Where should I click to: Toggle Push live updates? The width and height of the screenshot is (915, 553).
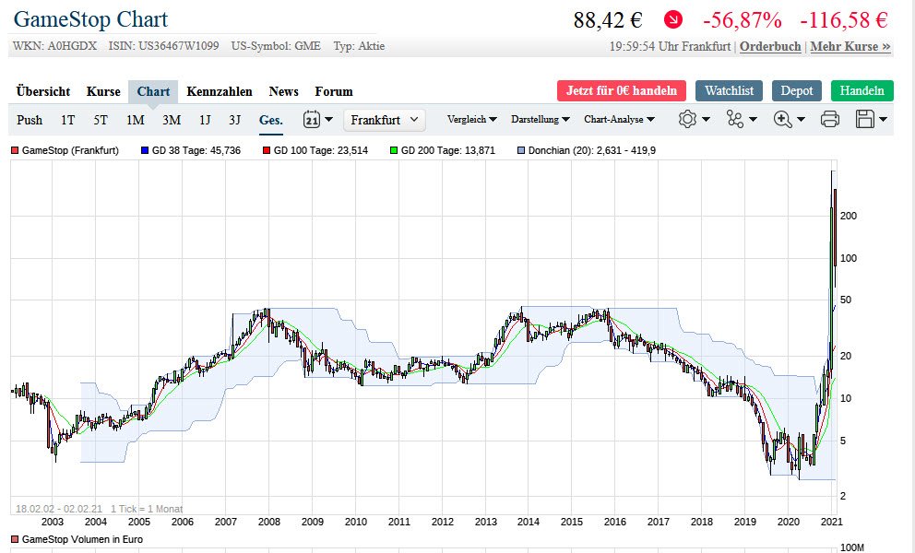(30, 120)
